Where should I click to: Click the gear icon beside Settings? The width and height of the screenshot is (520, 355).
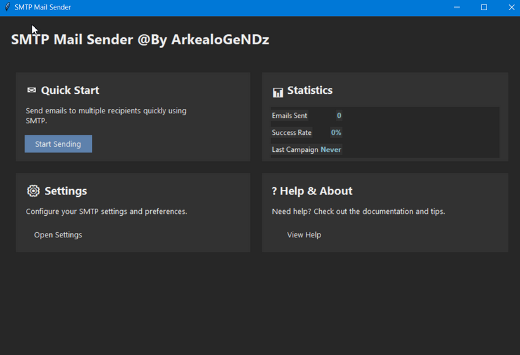pyautogui.click(x=33, y=191)
